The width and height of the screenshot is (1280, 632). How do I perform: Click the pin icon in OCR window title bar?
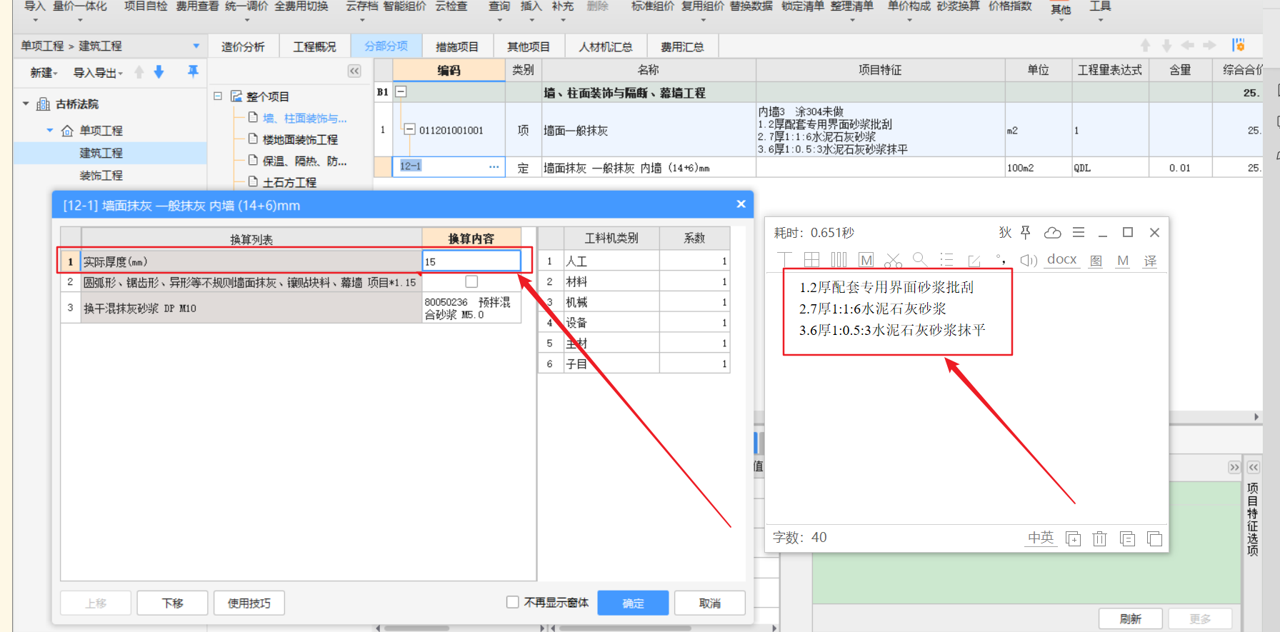[1026, 232]
